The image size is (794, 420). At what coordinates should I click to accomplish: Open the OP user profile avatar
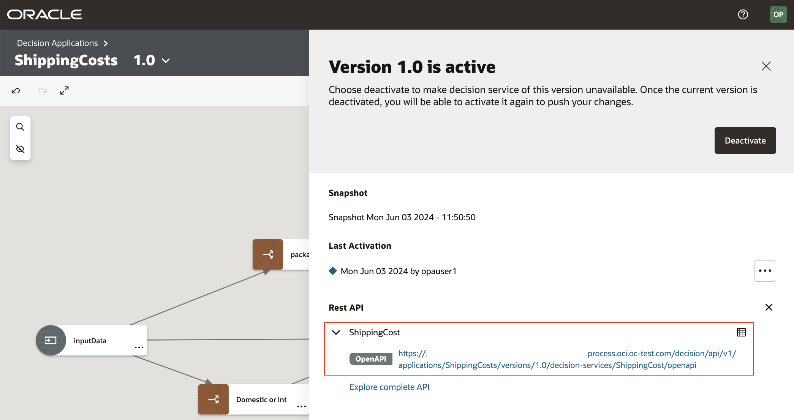pyautogui.click(x=778, y=14)
